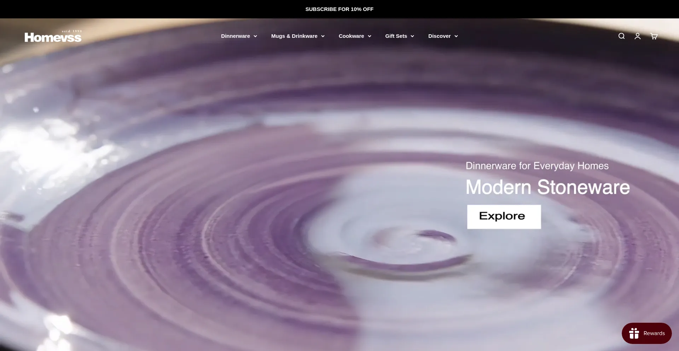Open the Discover menu
Screen dimensions: 679x351
pyautogui.click(x=443, y=36)
